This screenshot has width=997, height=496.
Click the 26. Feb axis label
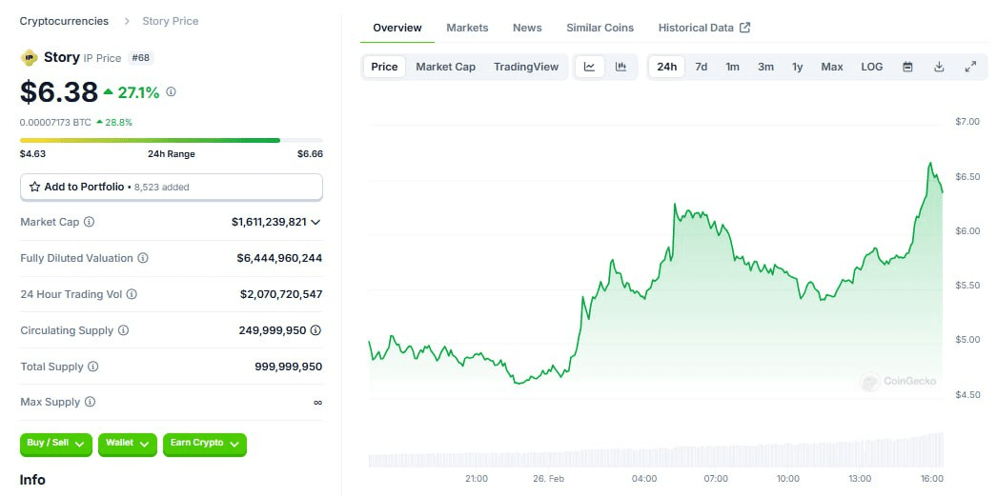point(549,478)
